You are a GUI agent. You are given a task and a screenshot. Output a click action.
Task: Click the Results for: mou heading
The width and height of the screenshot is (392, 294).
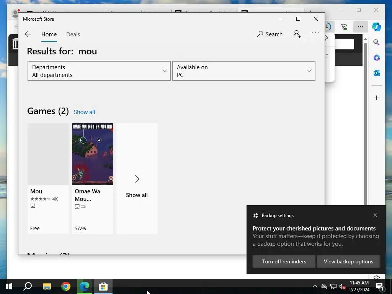(62, 51)
